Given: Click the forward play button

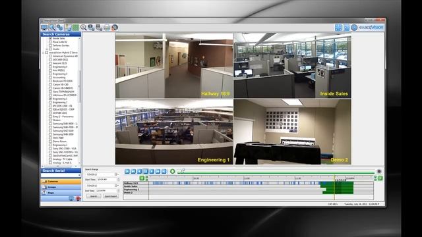Looking at the screenshot, I should pos(152,171).
